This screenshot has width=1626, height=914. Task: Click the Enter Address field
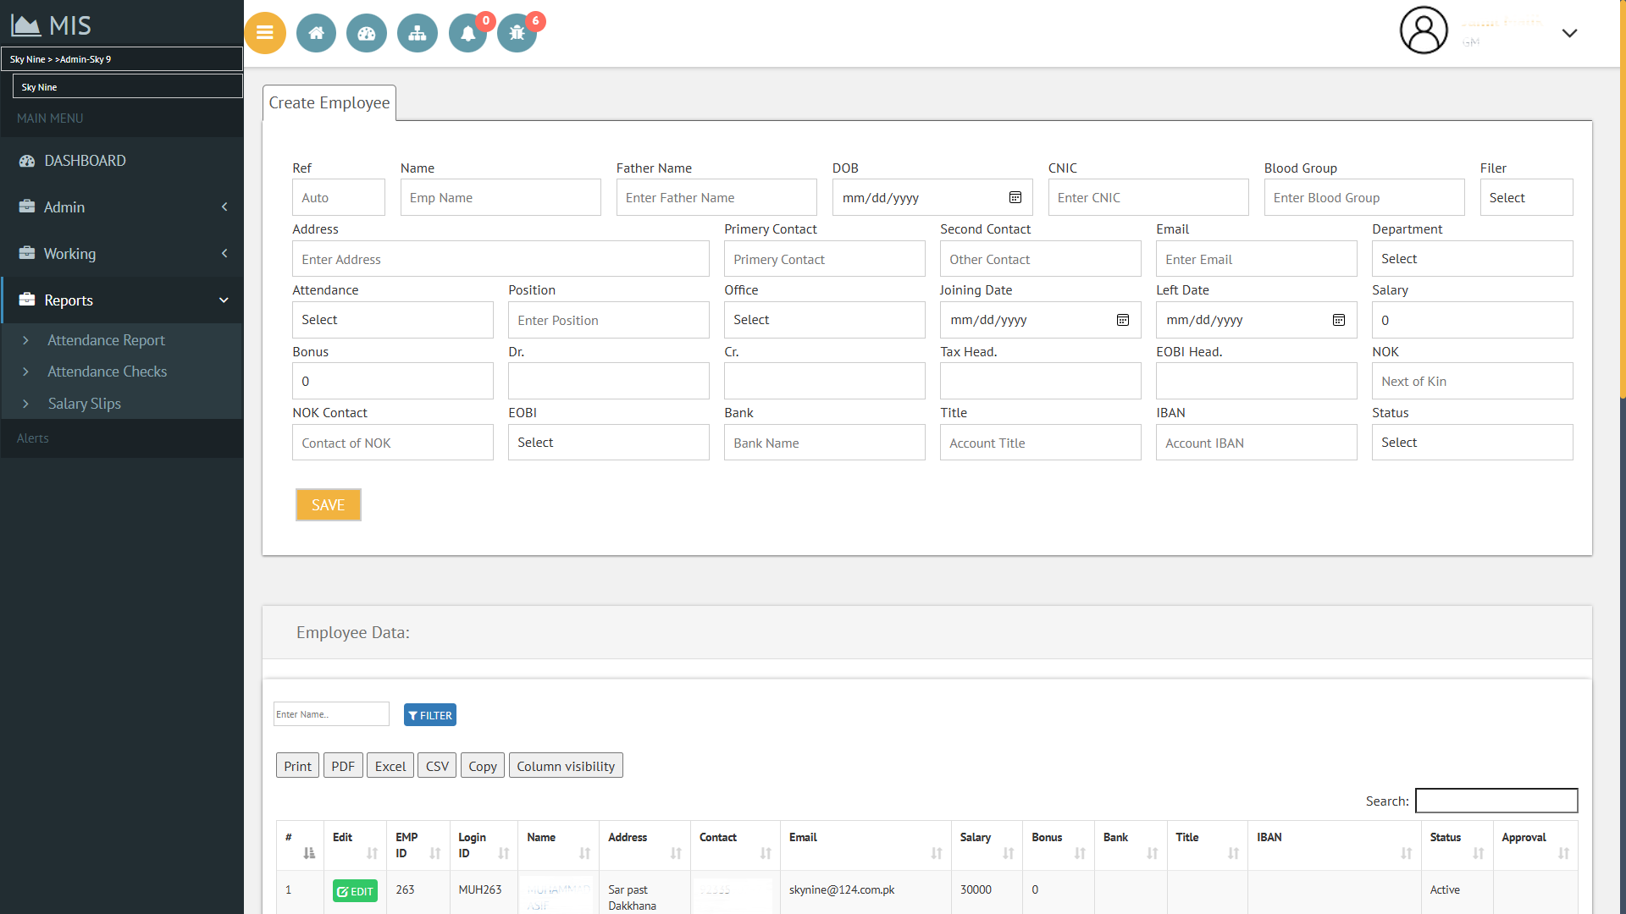tap(501, 259)
